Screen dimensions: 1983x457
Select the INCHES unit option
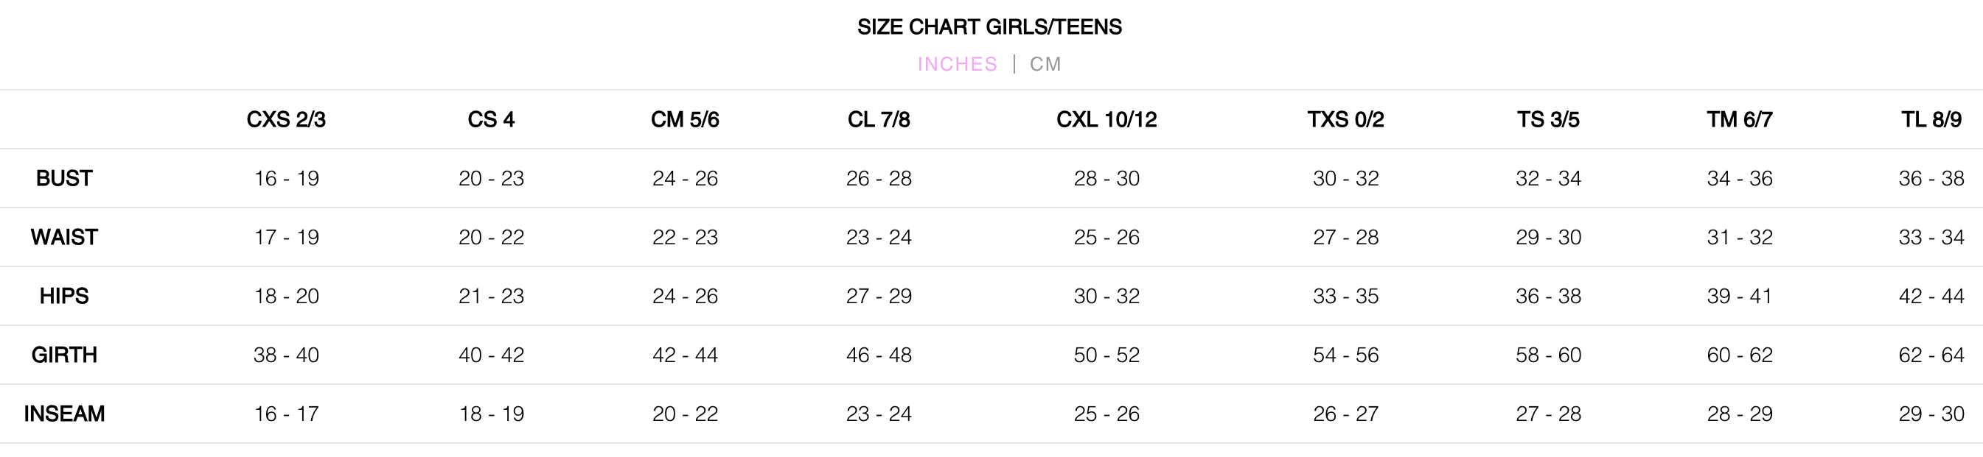[957, 64]
